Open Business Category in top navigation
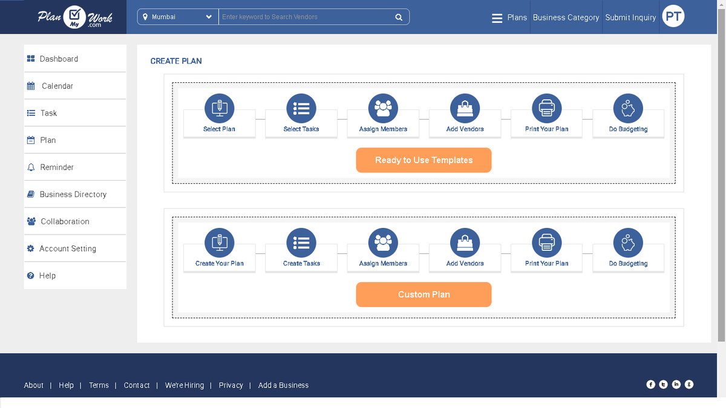This screenshot has width=726, height=408. click(566, 18)
